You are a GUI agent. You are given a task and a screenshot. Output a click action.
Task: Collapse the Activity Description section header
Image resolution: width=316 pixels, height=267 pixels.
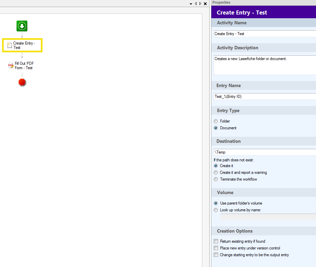pos(264,48)
